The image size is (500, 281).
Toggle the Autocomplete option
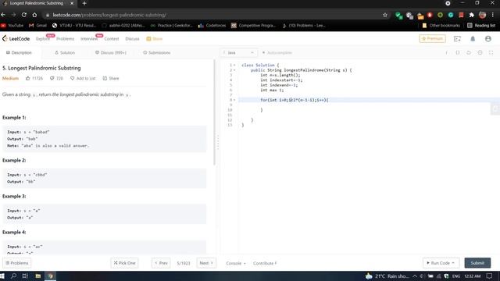277,52
